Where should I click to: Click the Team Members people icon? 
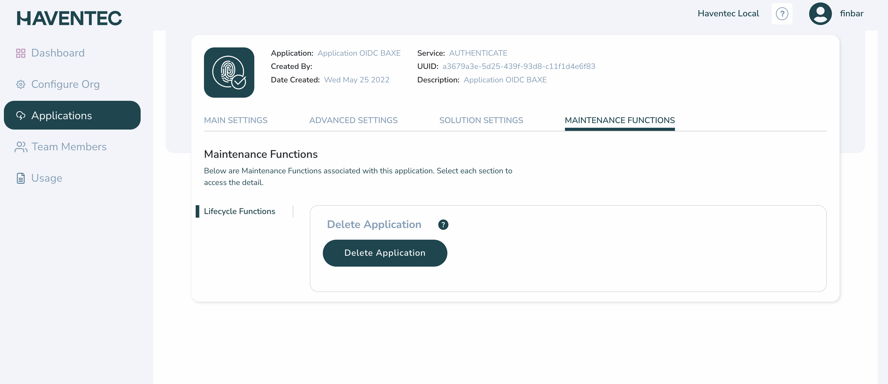[x=21, y=147]
